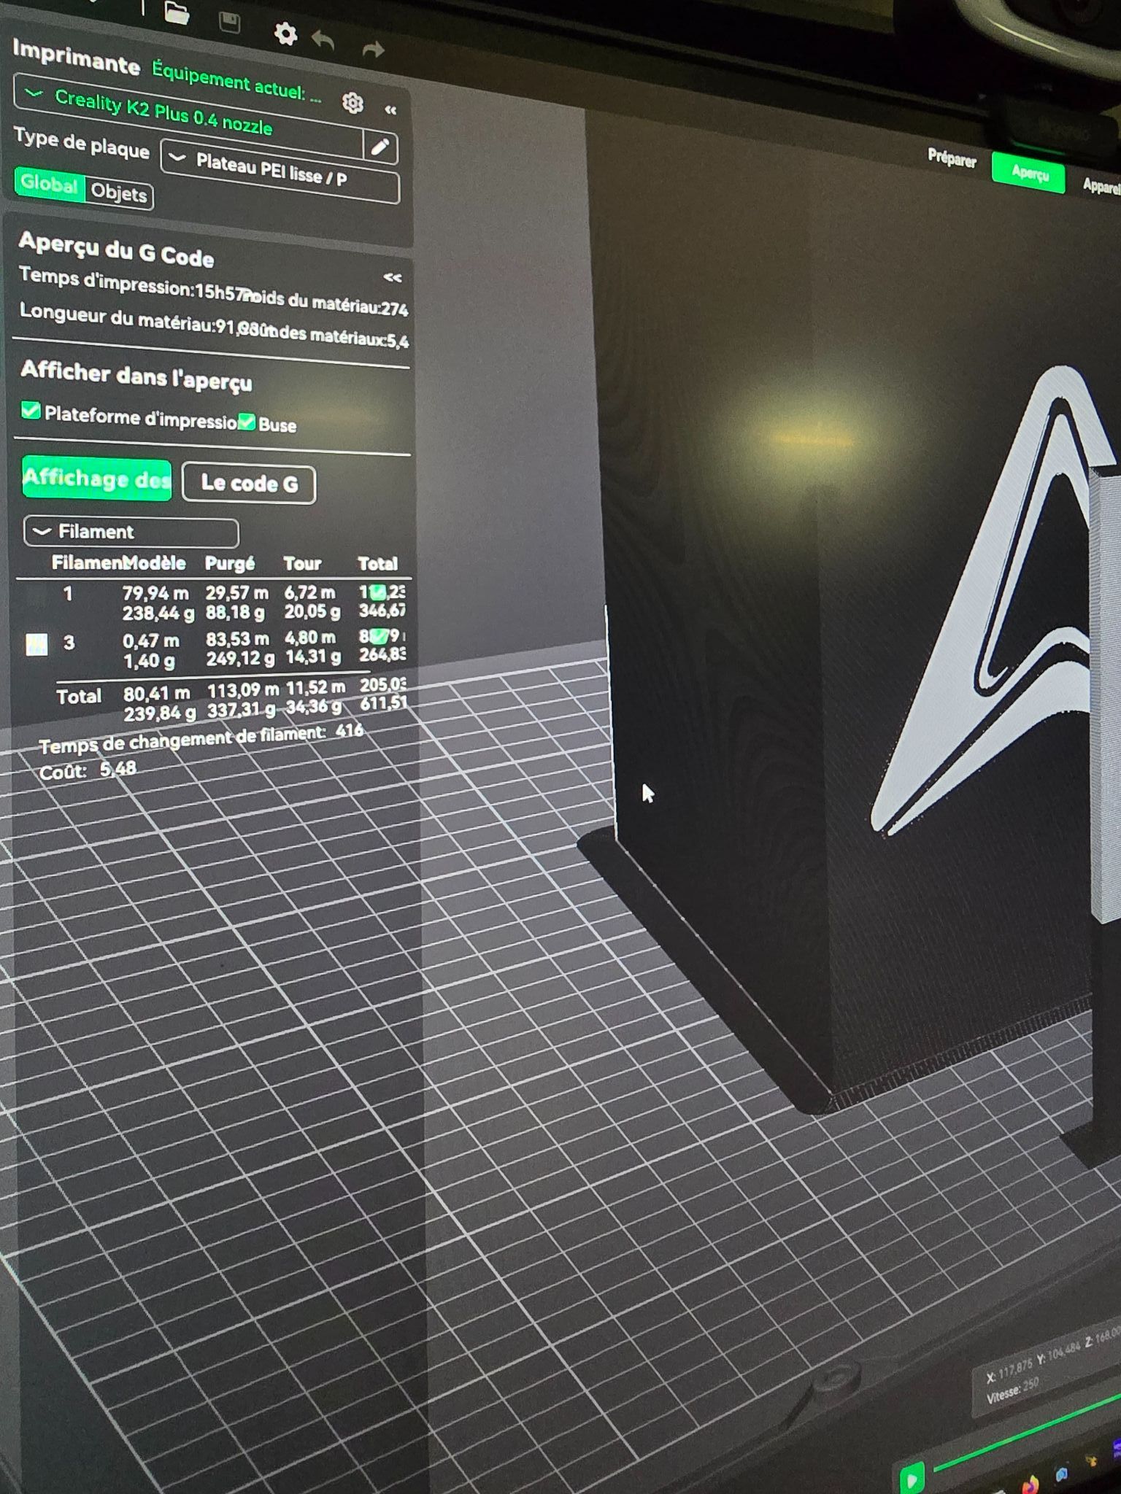Click the Le code G button

249,484
